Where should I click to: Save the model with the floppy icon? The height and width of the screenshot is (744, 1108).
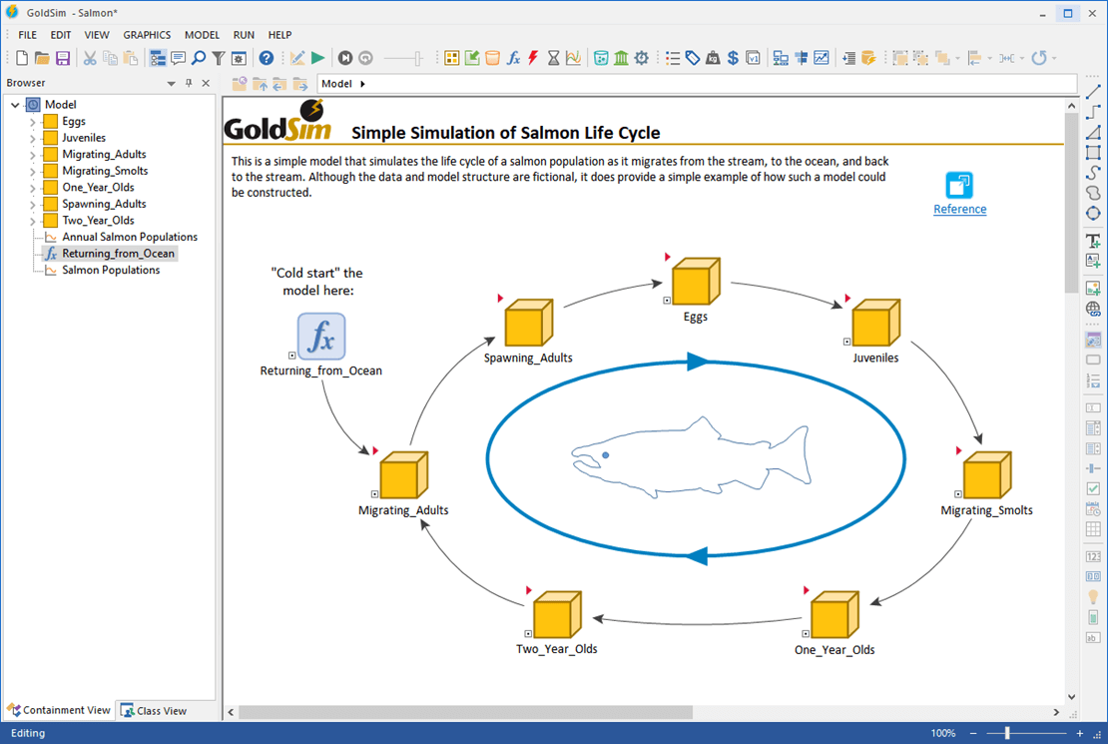63,58
